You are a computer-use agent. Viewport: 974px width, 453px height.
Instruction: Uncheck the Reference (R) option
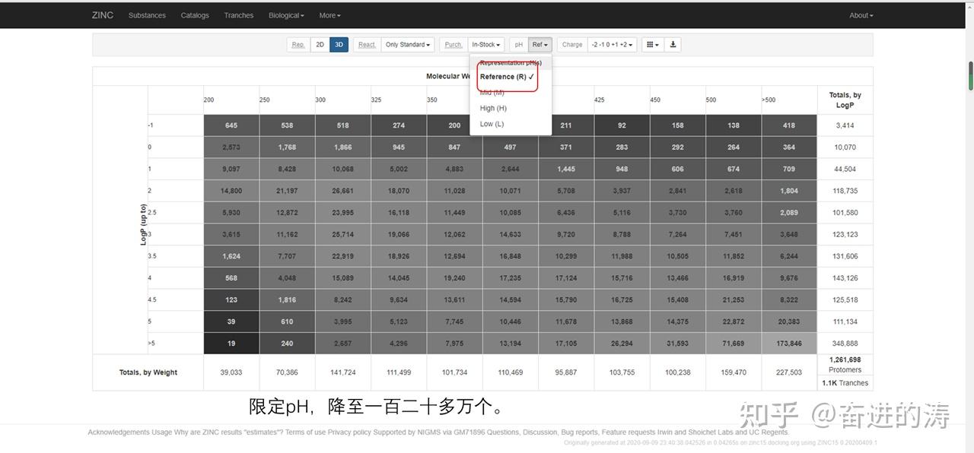point(504,76)
